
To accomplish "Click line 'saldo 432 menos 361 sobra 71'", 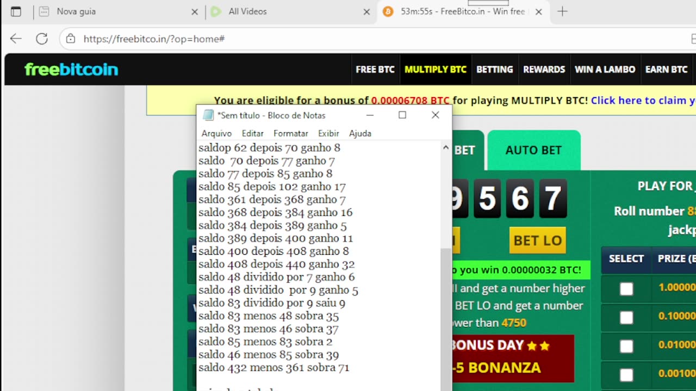I will coord(274,368).
